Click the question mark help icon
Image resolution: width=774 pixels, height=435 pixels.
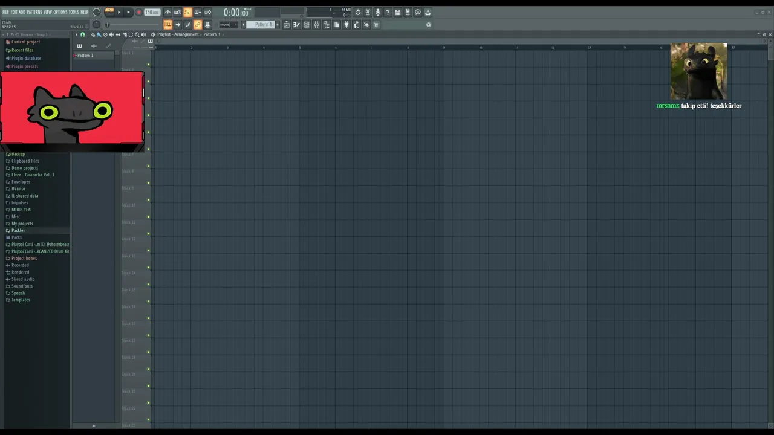pos(388,12)
